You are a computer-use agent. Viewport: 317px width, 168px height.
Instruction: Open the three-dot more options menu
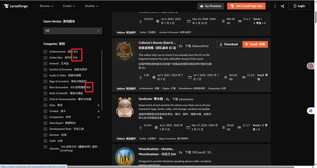pos(275,6)
